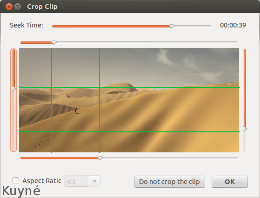Click the 4:3 aspect ratio field
This screenshot has height=198, width=260.
(x=76, y=181)
